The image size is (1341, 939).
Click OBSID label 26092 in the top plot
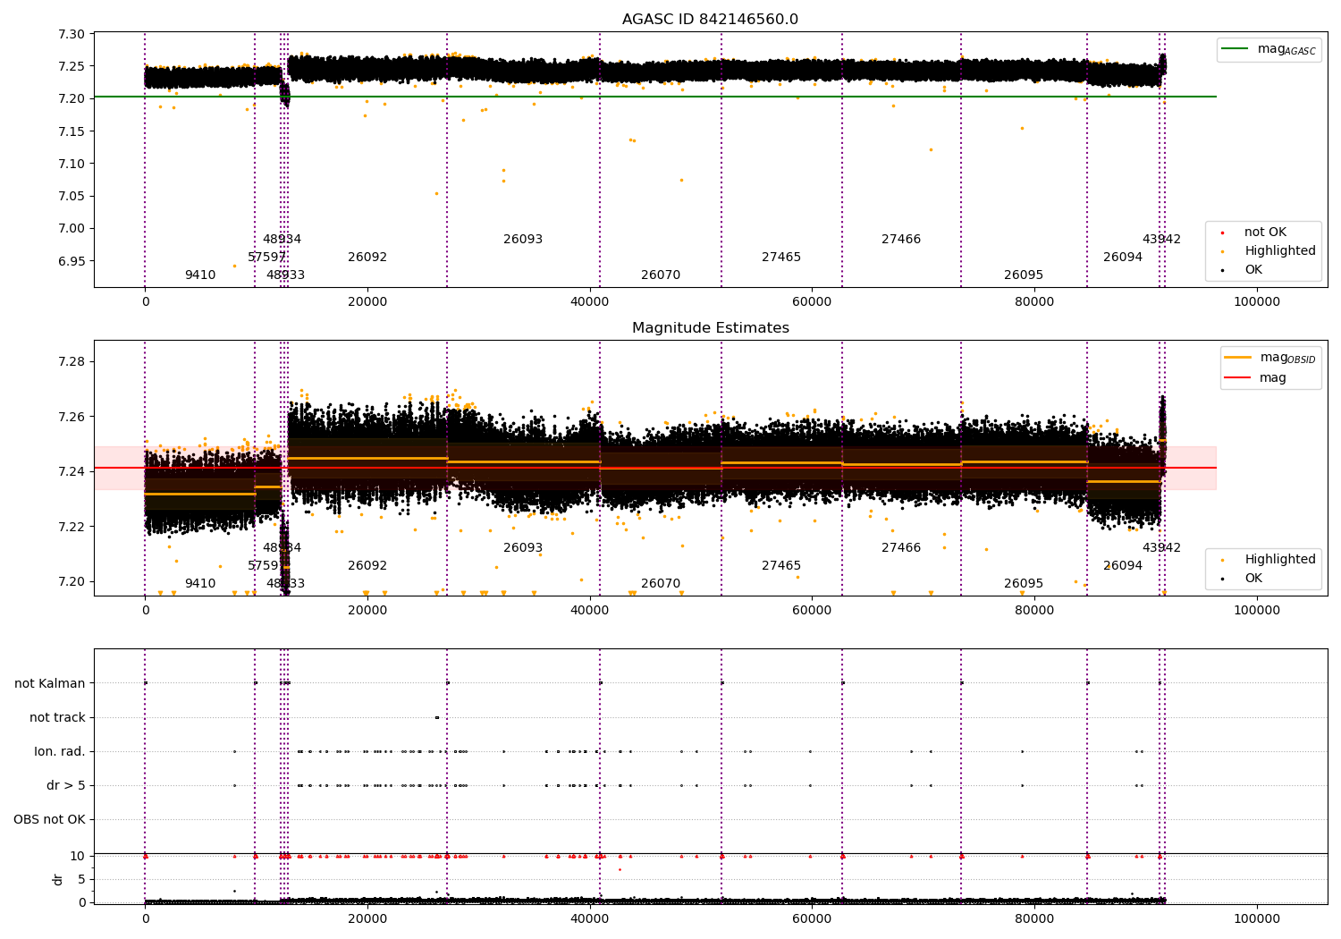tap(367, 258)
